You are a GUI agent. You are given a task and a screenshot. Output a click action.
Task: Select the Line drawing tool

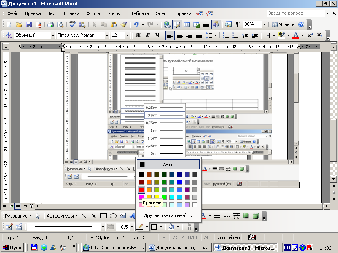point(84,216)
